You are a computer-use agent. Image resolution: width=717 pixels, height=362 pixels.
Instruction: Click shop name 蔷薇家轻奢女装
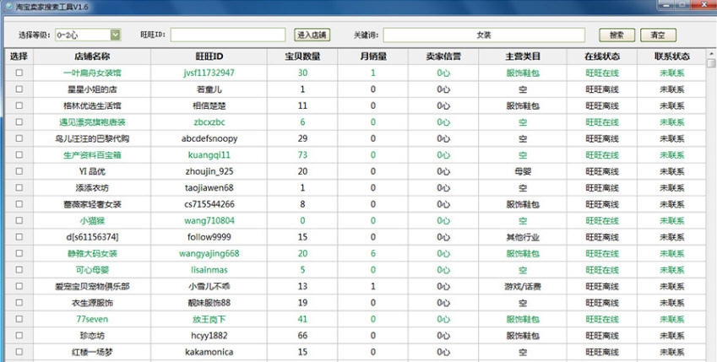(92, 204)
